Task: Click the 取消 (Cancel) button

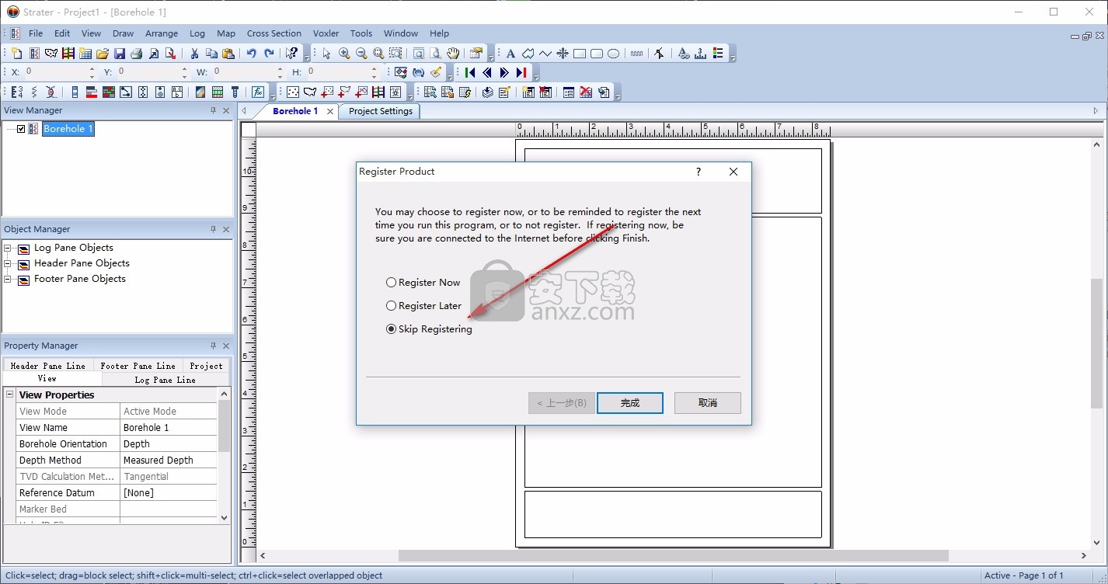Action: (708, 403)
